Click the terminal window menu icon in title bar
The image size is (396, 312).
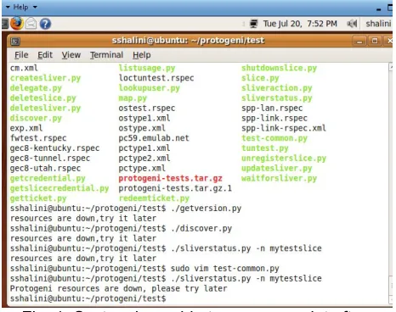[x=15, y=42]
